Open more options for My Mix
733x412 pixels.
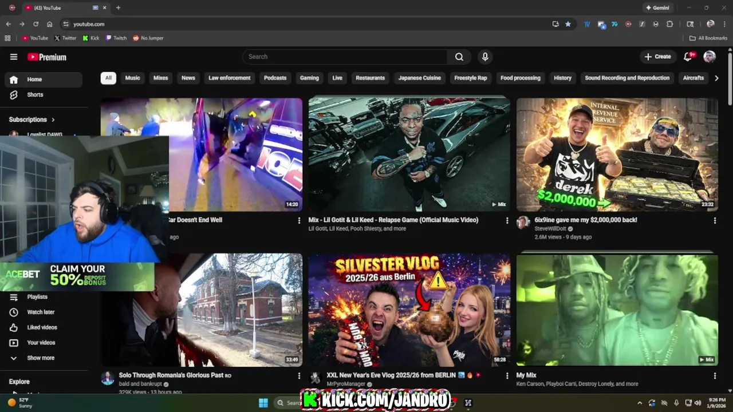(x=715, y=376)
